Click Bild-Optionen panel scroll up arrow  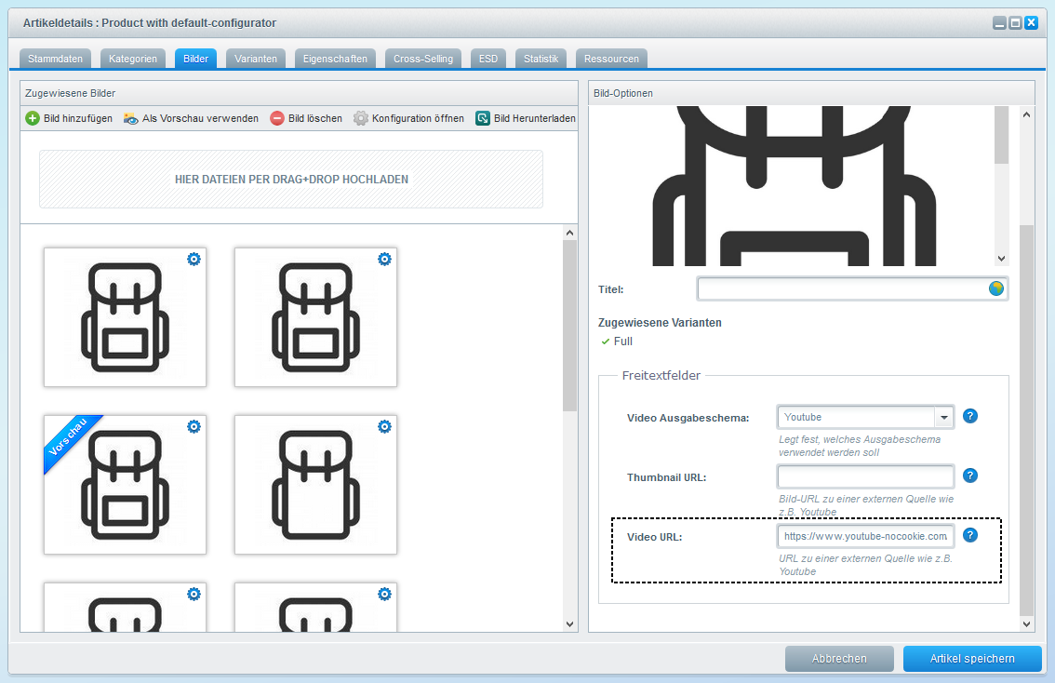coord(1027,114)
